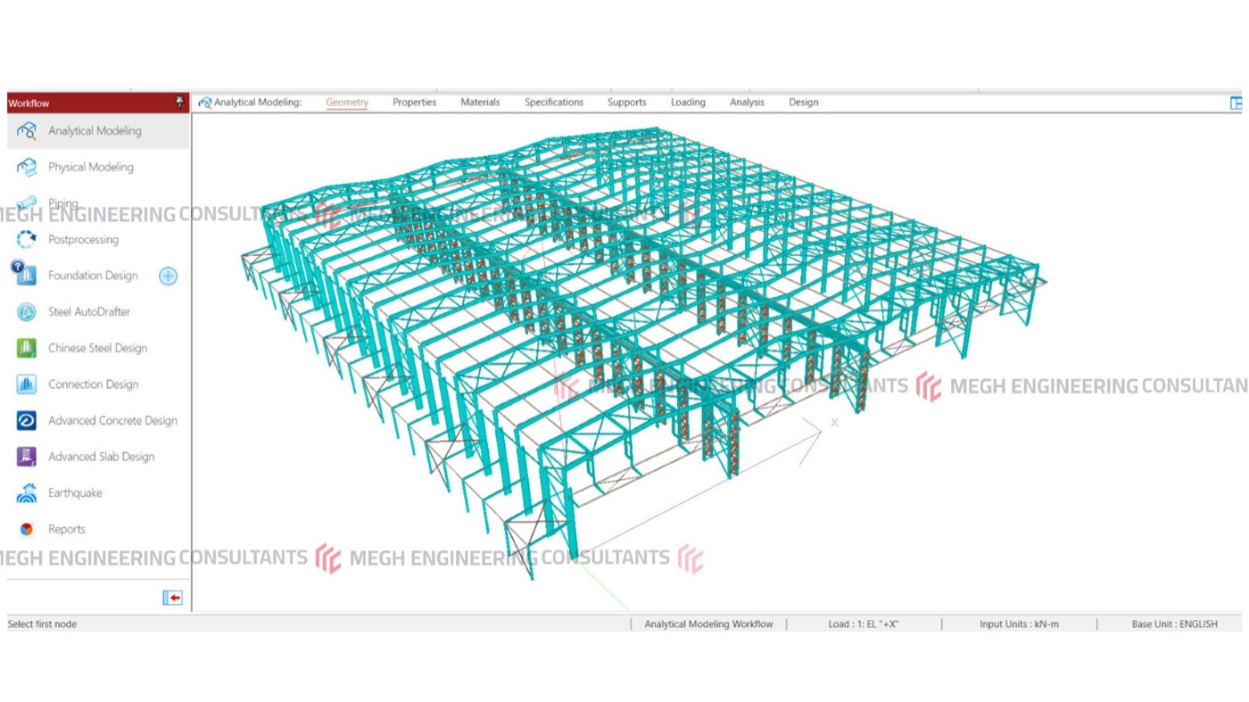Open the Earthquake workflow label
Viewport: 1249px width, 702px height.
[x=75, y=493]
